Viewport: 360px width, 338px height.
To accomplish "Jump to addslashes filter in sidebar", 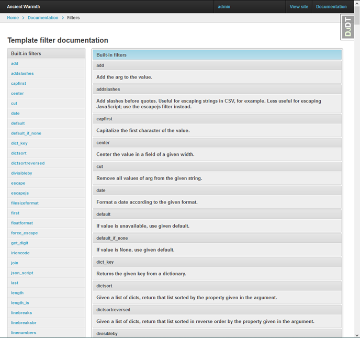I will (x=22, y=73).
